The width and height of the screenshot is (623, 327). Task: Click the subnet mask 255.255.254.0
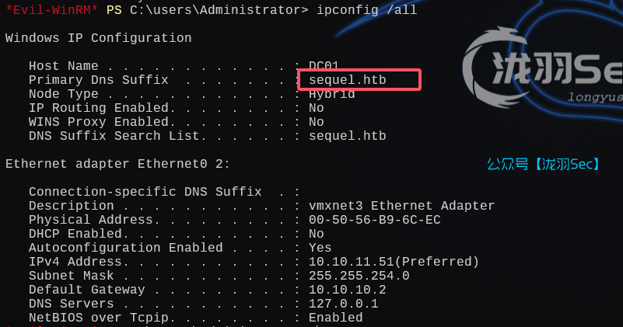pos(359,276)
